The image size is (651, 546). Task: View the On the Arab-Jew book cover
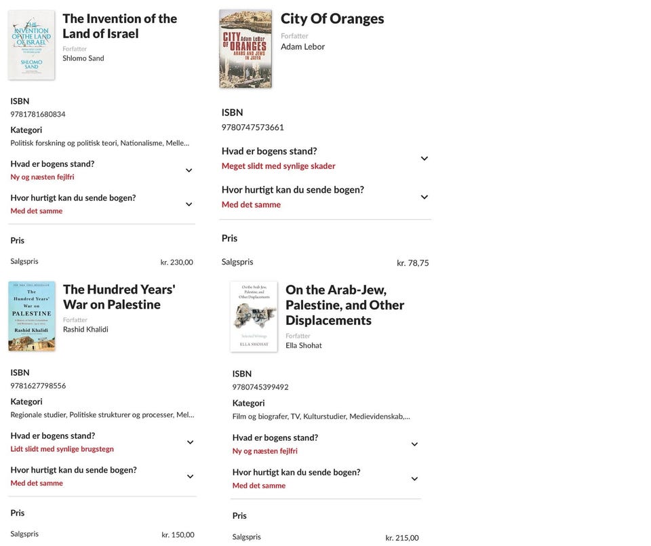click(x=254, y=317)
